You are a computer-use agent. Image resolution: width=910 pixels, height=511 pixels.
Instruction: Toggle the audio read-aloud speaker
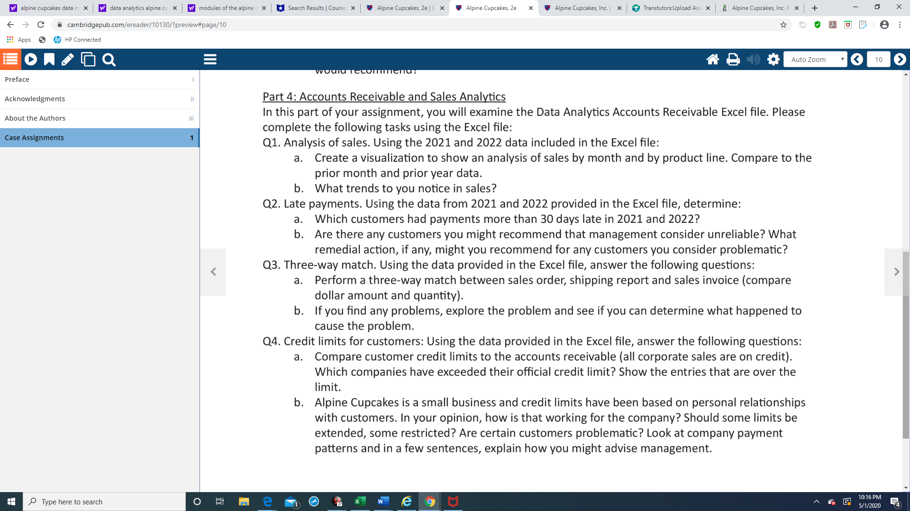click(753, 59)
